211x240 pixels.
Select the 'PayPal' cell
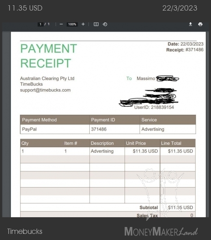click(55, 129)
